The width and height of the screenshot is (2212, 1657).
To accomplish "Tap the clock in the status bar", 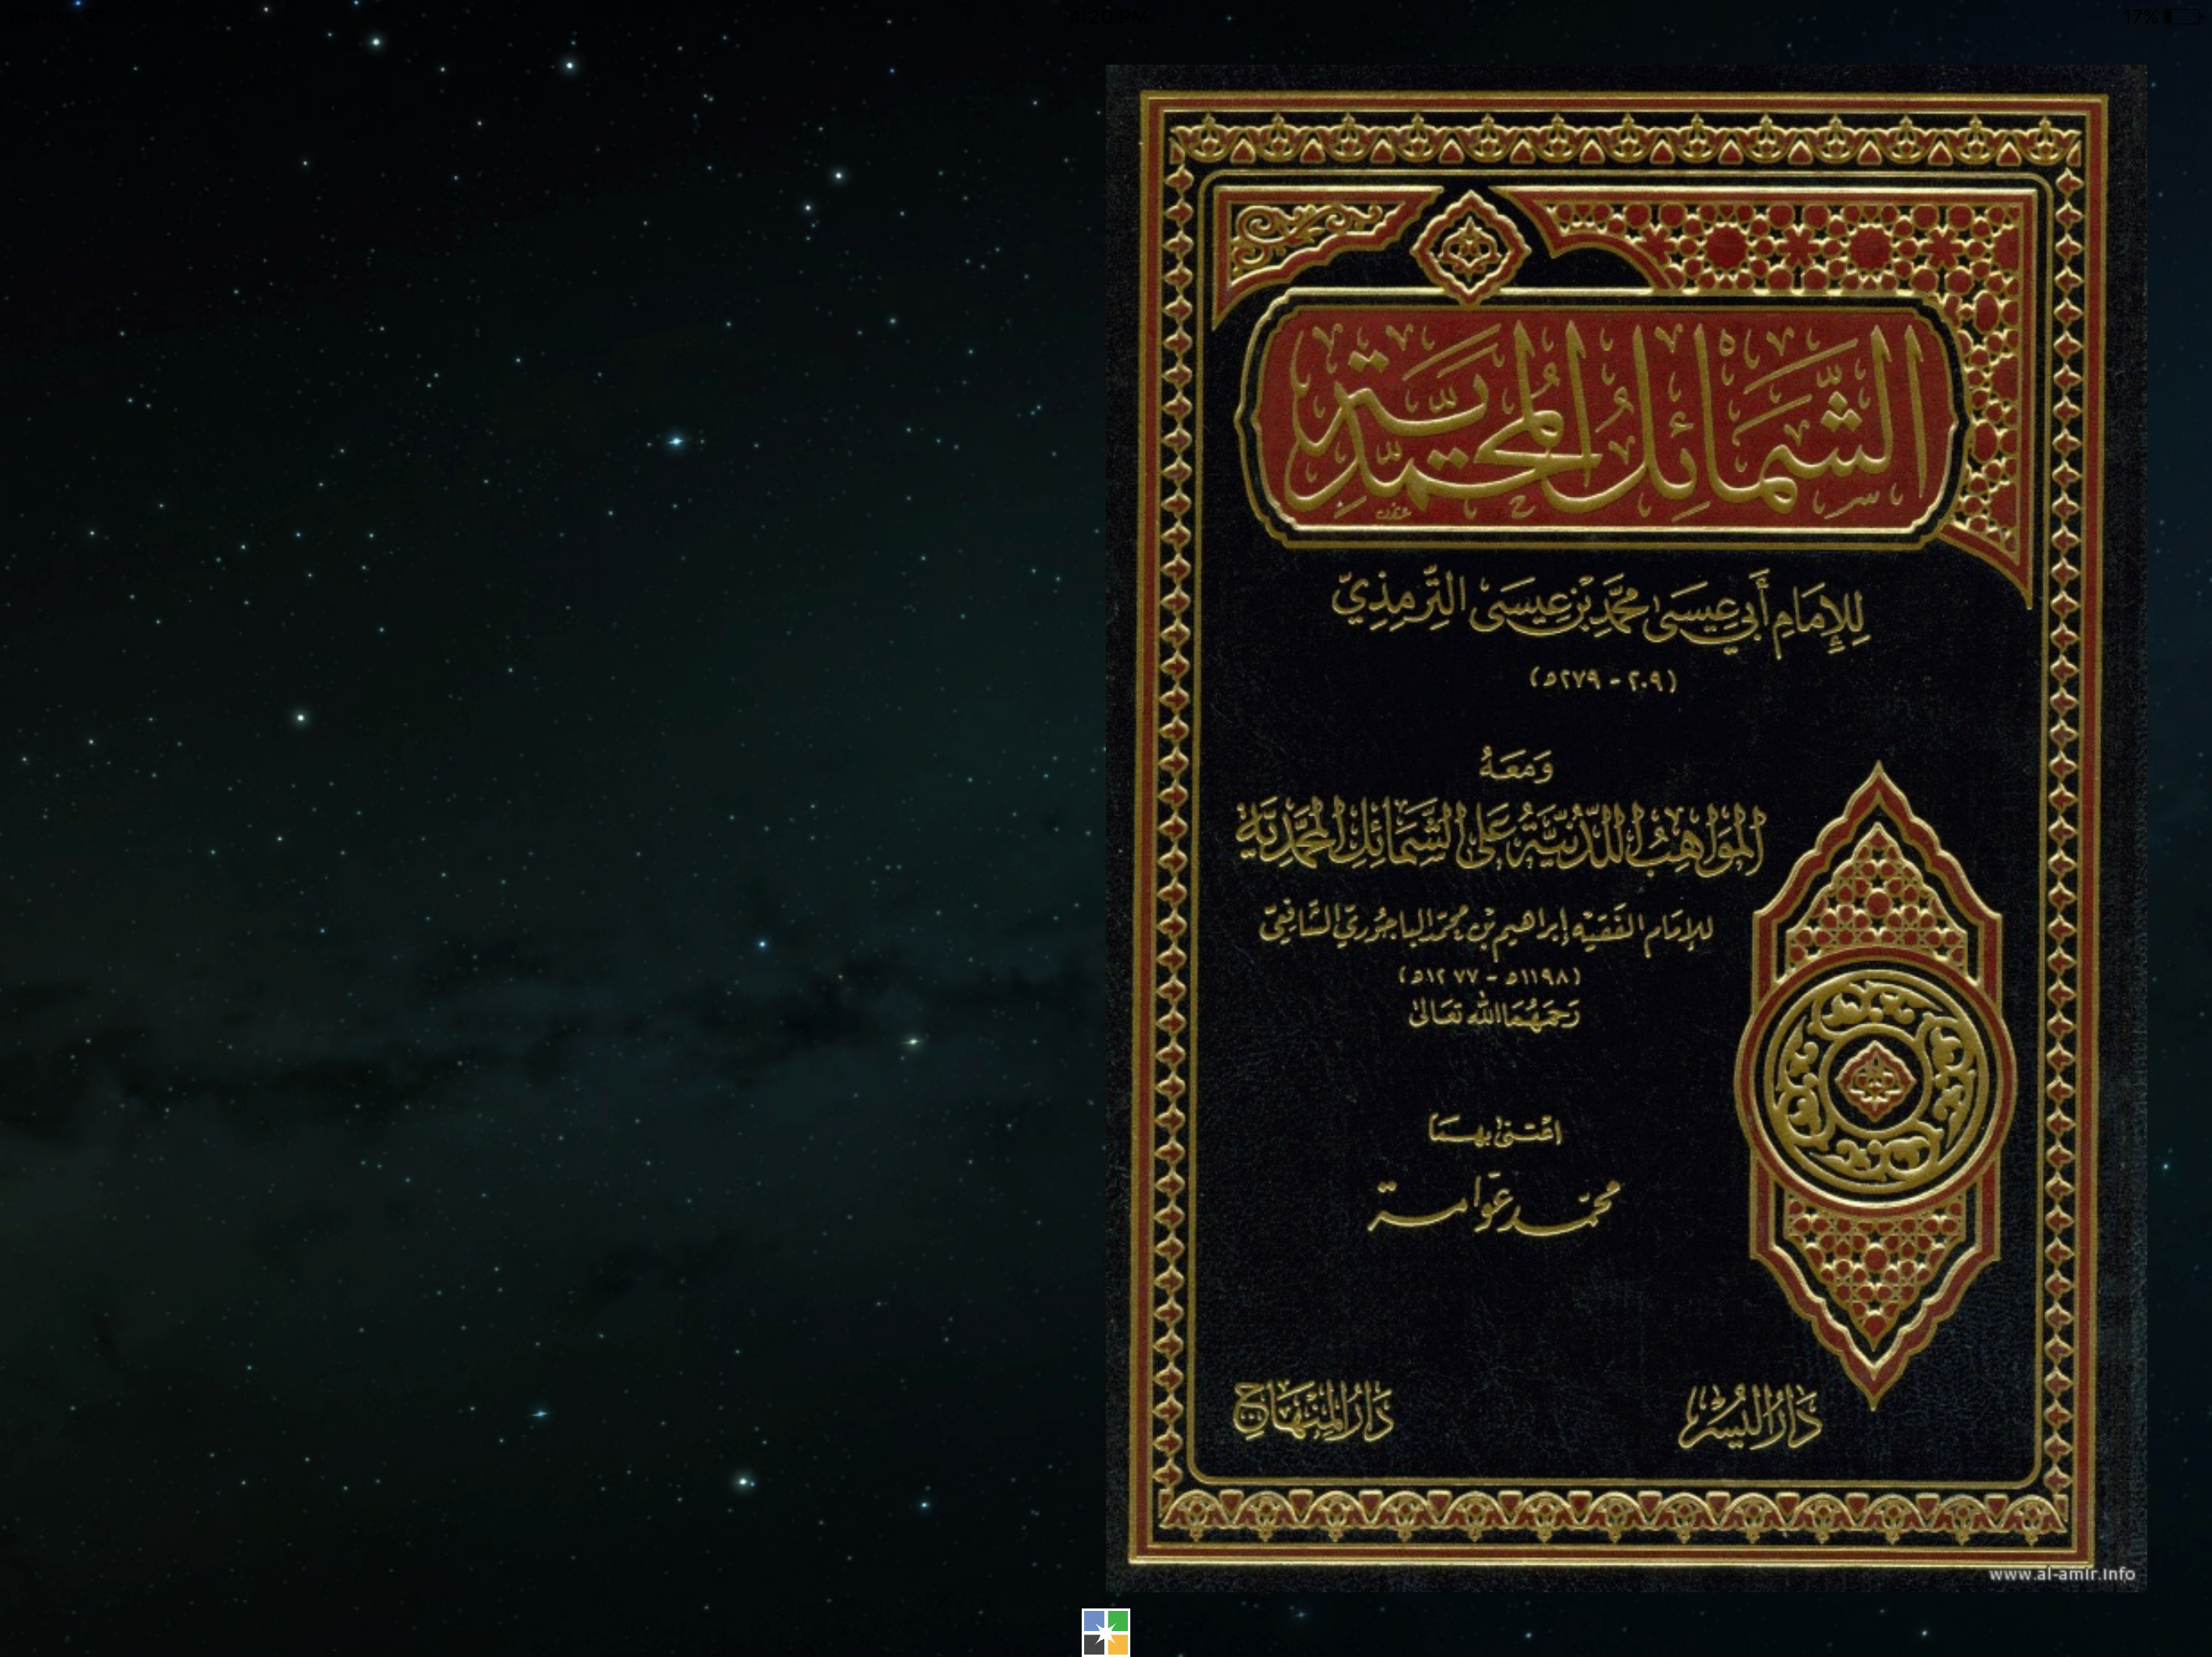I will click(1106, 16).
